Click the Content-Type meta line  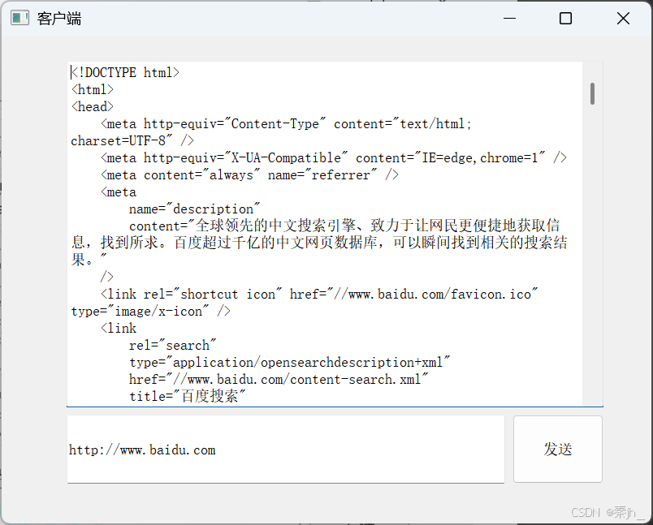tap(286, 124)
